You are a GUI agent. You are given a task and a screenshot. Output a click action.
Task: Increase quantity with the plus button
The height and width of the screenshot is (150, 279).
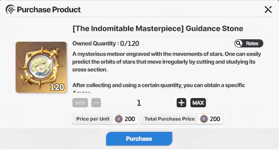[181, 103]
